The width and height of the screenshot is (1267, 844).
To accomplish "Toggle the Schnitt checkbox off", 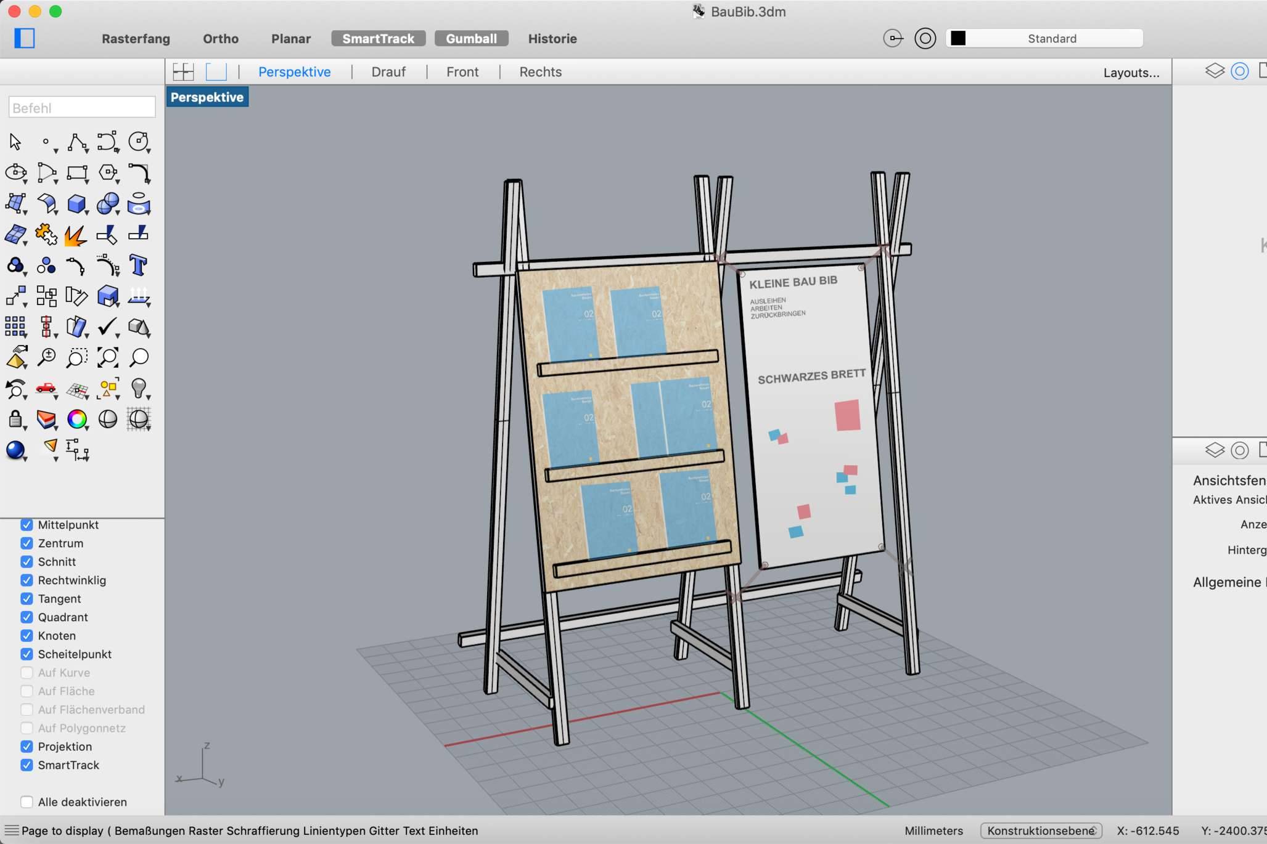I will point(25,561).
